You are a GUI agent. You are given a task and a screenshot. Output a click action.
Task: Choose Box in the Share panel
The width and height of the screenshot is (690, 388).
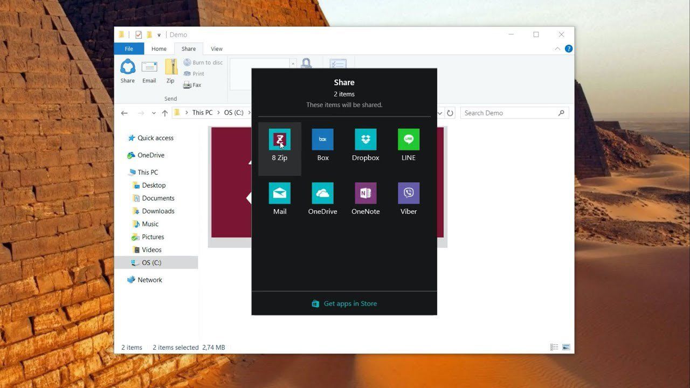(x=322, y=145)
